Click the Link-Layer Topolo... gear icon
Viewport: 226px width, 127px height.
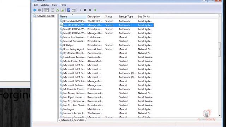point(61,57)
